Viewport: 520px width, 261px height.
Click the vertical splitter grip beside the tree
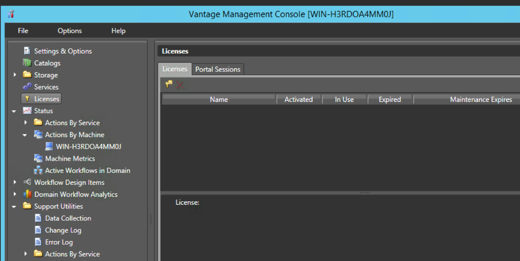click(x=151, y=219)
